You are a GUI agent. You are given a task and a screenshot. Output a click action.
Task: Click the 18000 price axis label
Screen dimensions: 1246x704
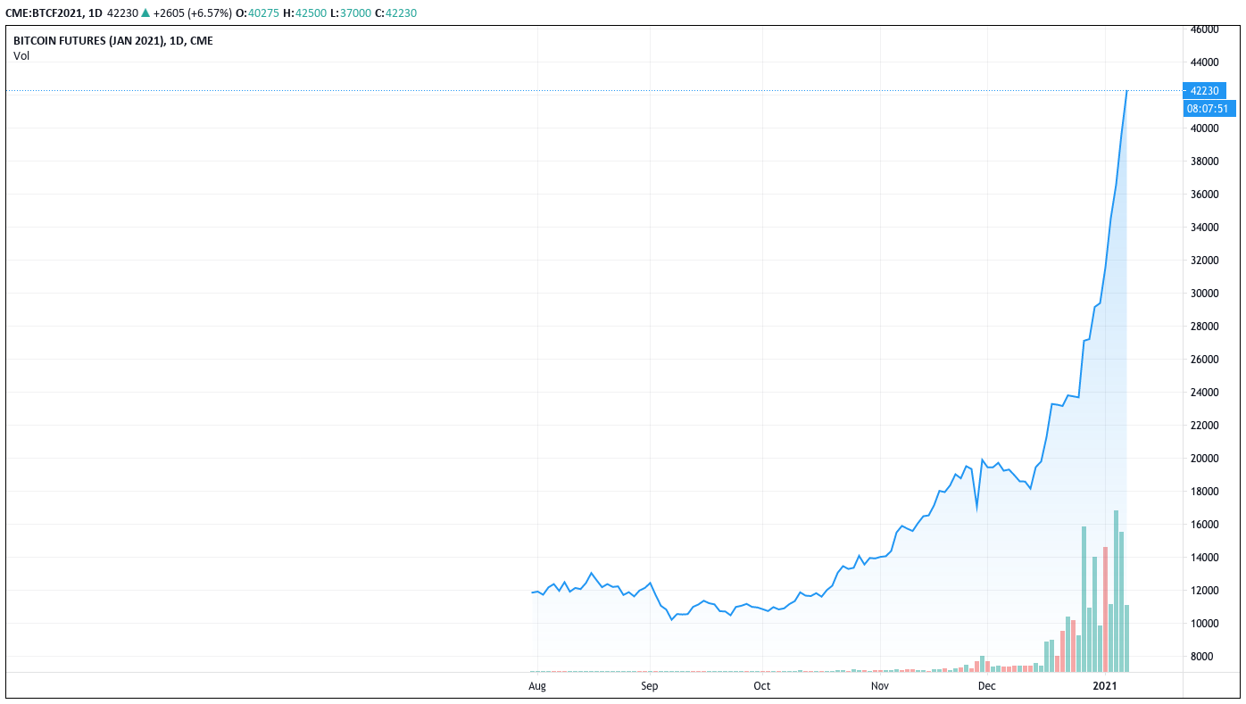[1205, 492]
